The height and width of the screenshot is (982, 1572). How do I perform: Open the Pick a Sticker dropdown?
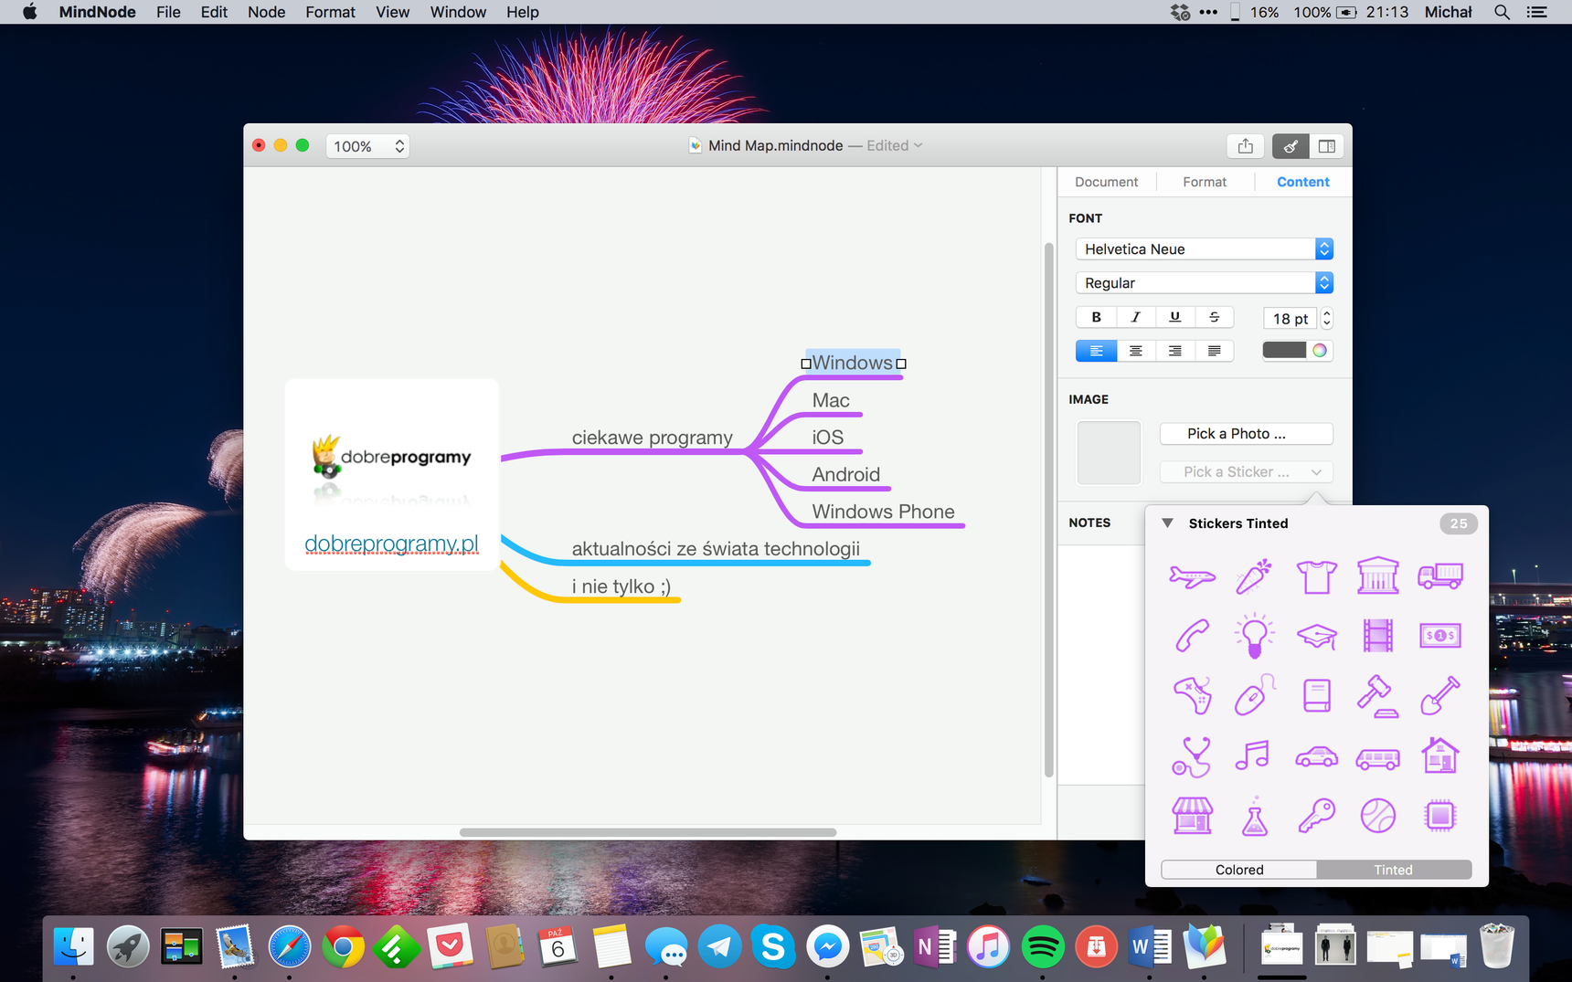[x=1246, y=471]
